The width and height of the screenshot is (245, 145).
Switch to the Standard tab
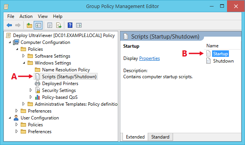point(160,137)
